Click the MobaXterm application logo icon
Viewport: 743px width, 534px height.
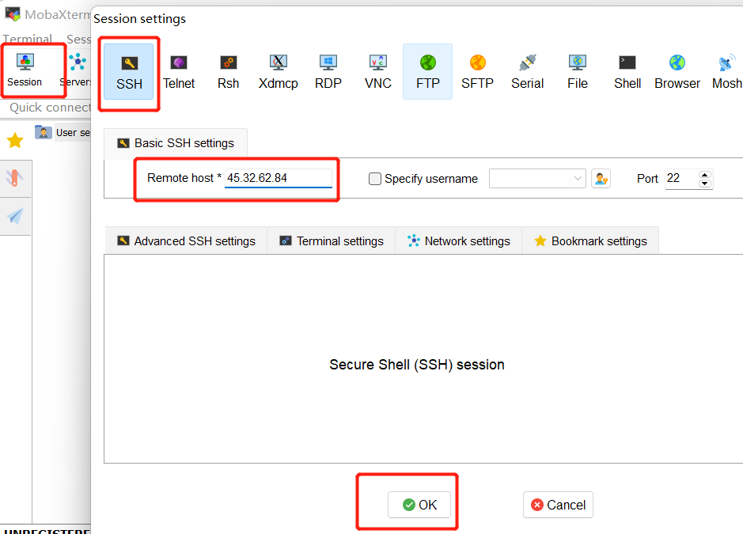click(13, 14)
